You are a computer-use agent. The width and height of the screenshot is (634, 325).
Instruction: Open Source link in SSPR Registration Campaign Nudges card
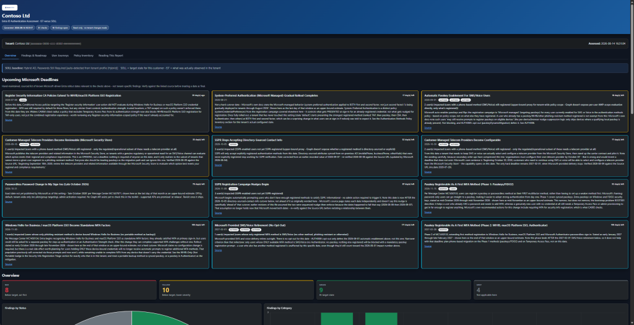[x=219, y=213]
